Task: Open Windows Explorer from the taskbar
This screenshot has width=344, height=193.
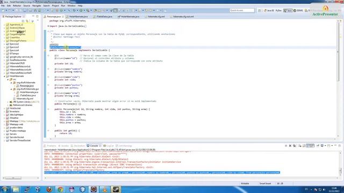Action: click(x=16, y=189)
